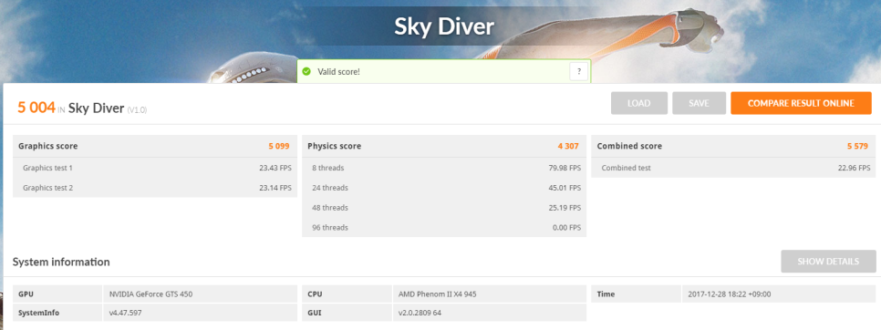
Task: Click the 23.14 FPS value
Action: click(275, 188)
